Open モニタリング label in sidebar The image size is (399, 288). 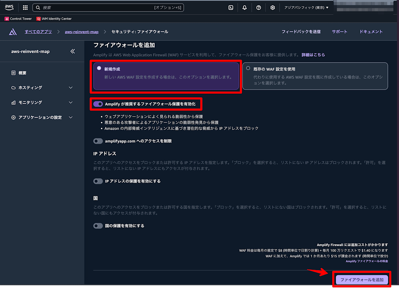pos(30,103)
